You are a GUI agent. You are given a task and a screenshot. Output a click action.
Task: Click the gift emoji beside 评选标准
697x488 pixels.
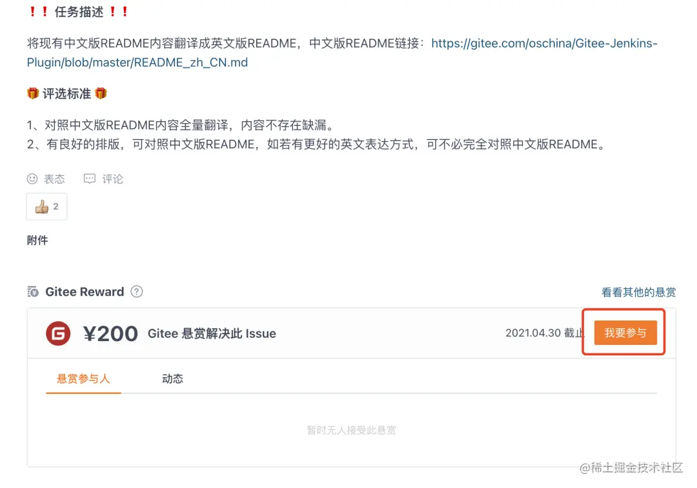coord(32,93)
